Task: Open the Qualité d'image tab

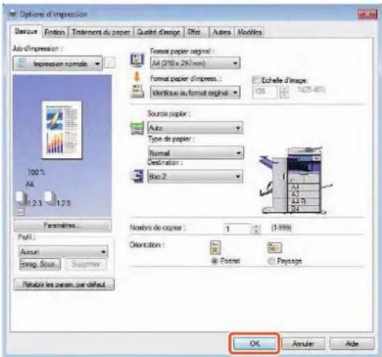Action: (158, 32)
